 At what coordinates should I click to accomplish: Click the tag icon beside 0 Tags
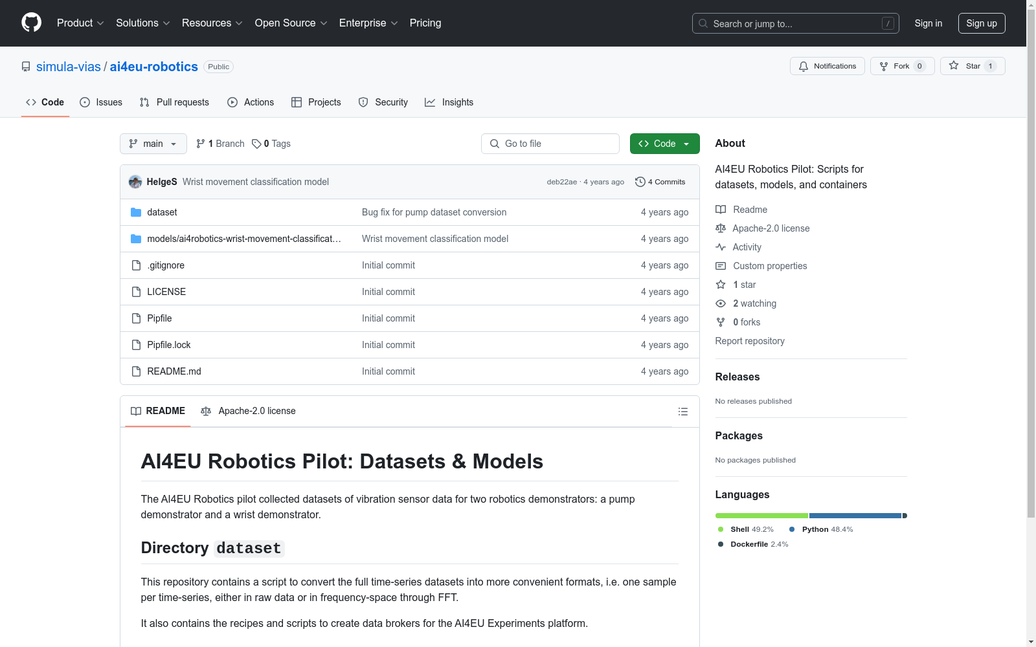(x=256, y=144)
